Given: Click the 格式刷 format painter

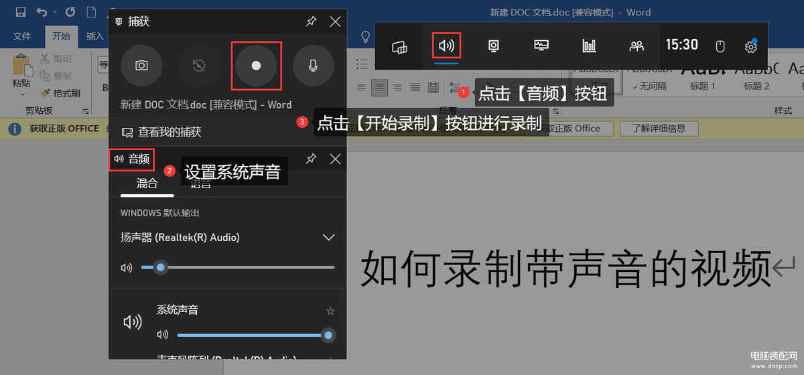Looking at the screenshot, I should coord(60,93).
